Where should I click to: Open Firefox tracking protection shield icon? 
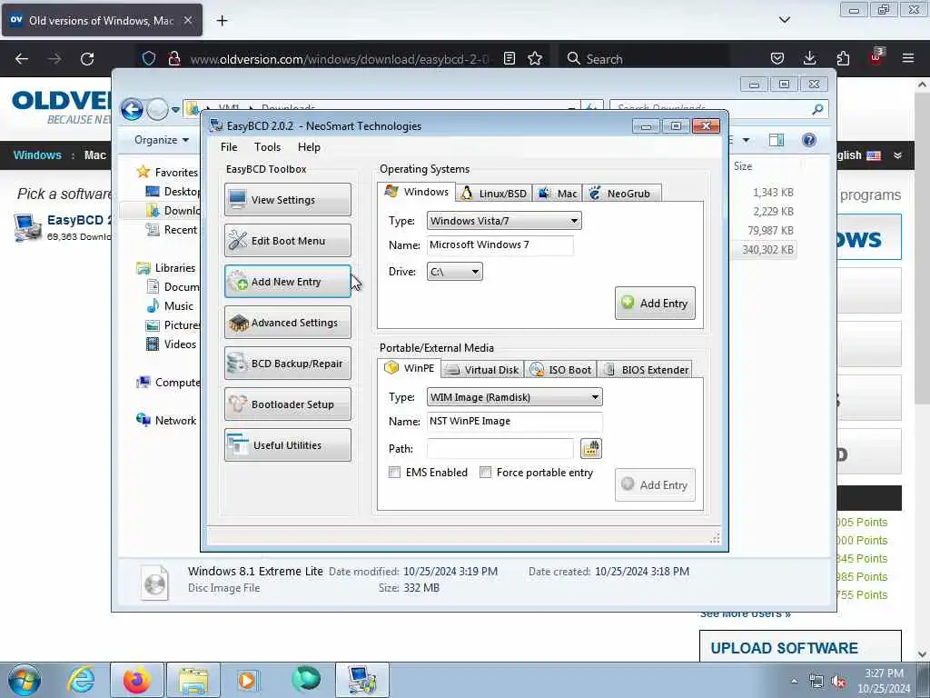point(149,59)
